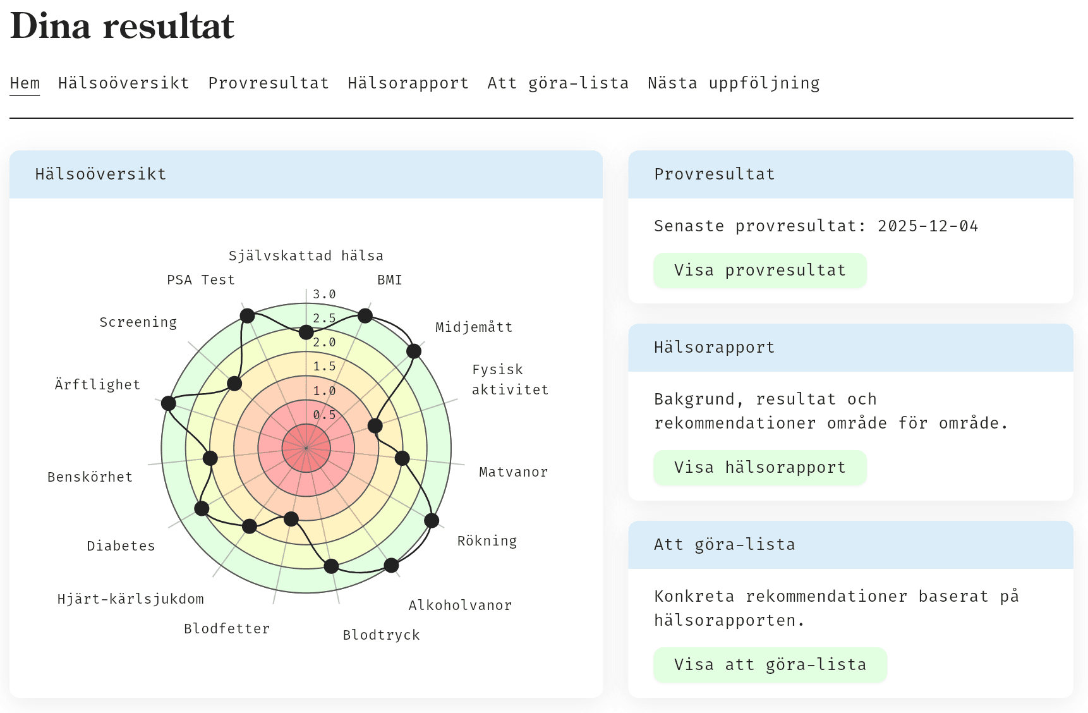This screenshot has width=1088, height=713.
Task: Select the Midjemått data point marker
Action: pyautogui.click(x=414, y=351)
